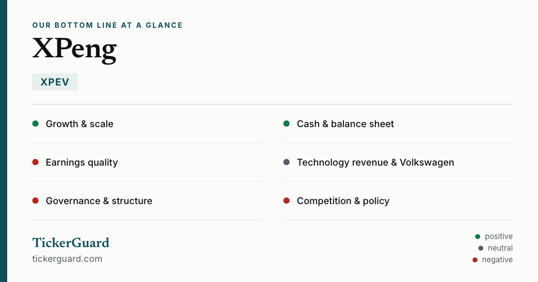The height and width of the screenshot is (282, 538).
Task: Click the green positive legend dot
Action: point(477,236)
